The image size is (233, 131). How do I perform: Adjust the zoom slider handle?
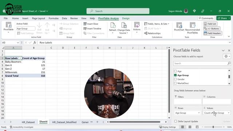point(213,127)
